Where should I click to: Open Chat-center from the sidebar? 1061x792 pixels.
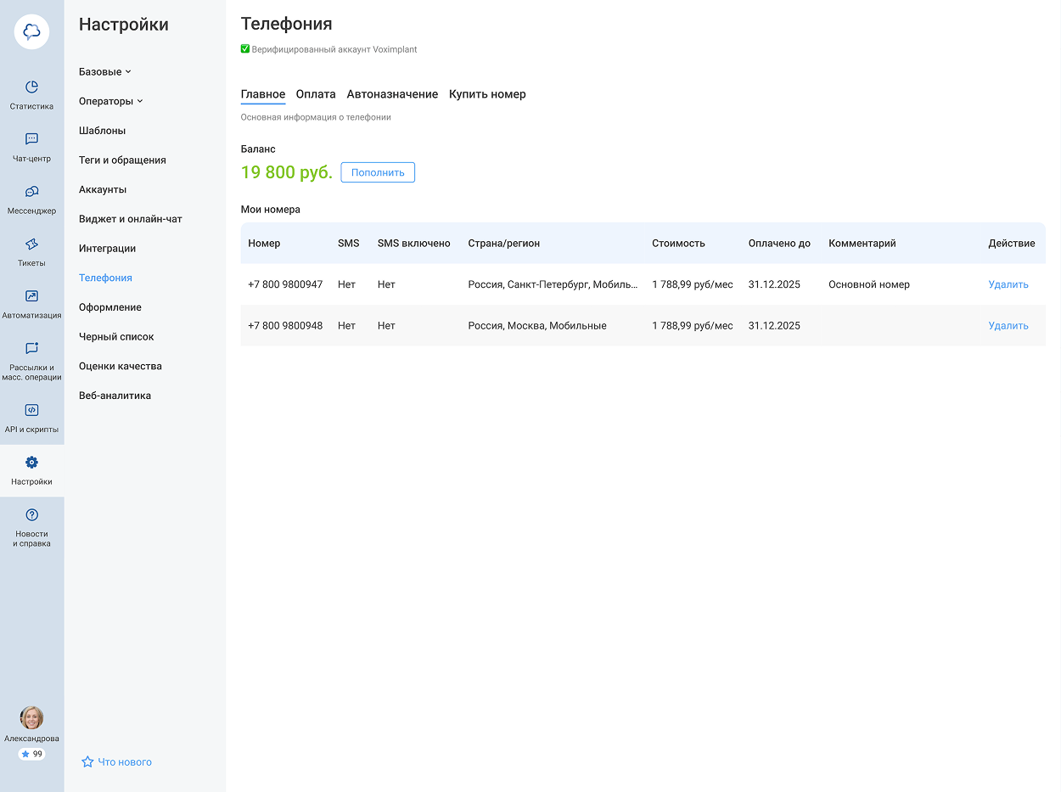[x=31, y=139]
